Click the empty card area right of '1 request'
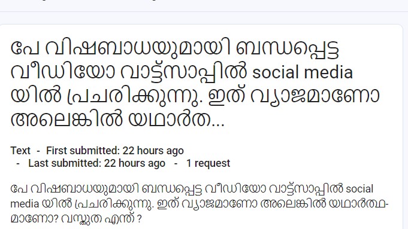The width and height of the screenshot is (408, 229). point(312,163)
